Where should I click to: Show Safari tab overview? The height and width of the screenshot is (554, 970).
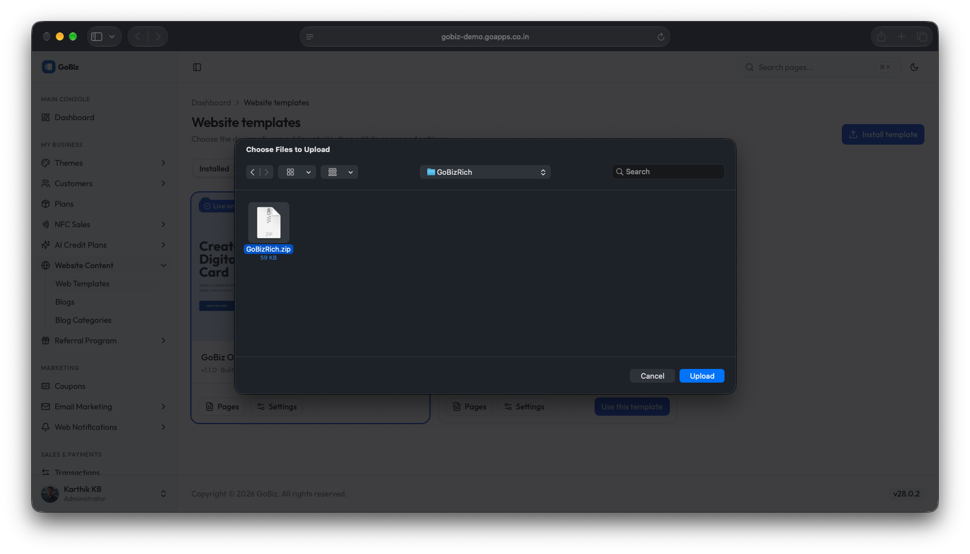922,36
